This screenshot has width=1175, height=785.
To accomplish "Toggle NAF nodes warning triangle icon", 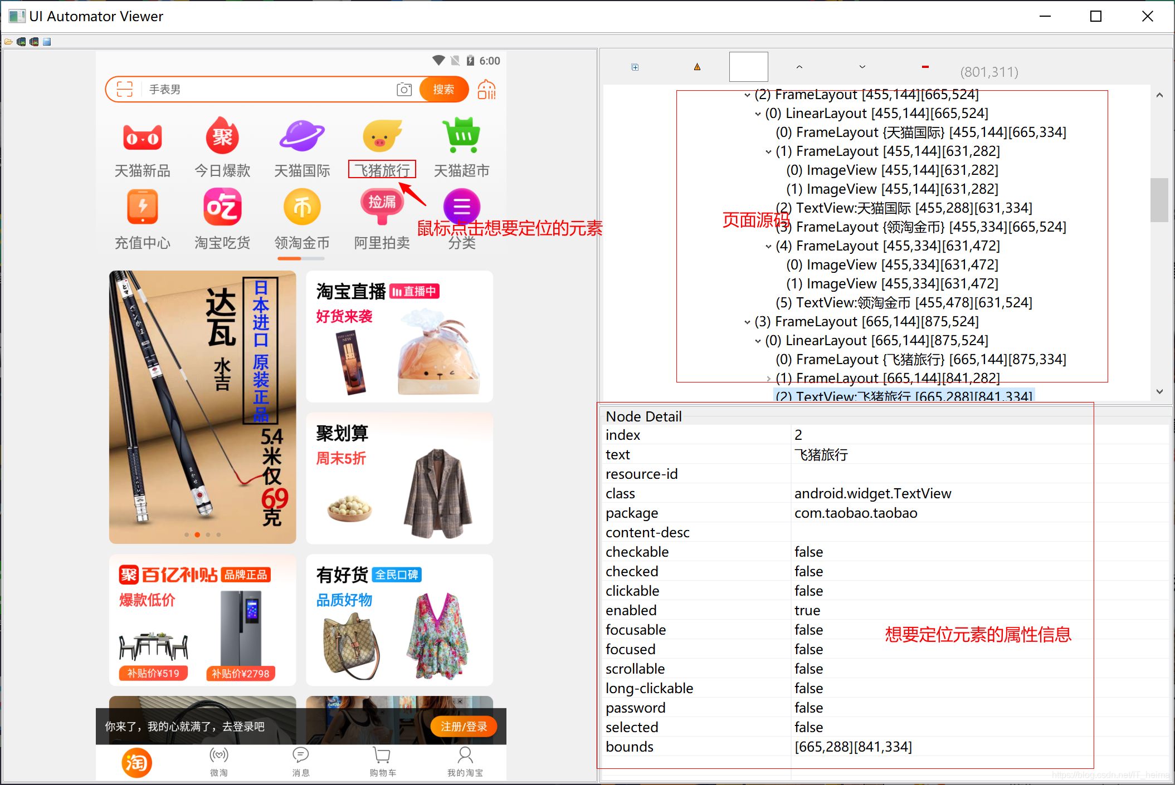I will 697,67.
